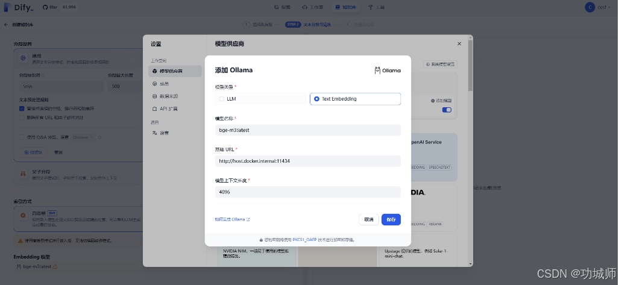Toggle replace consecutive spaces checkbox
The width and height of the screenshot is (619, 285).
(x=22, y=108)
